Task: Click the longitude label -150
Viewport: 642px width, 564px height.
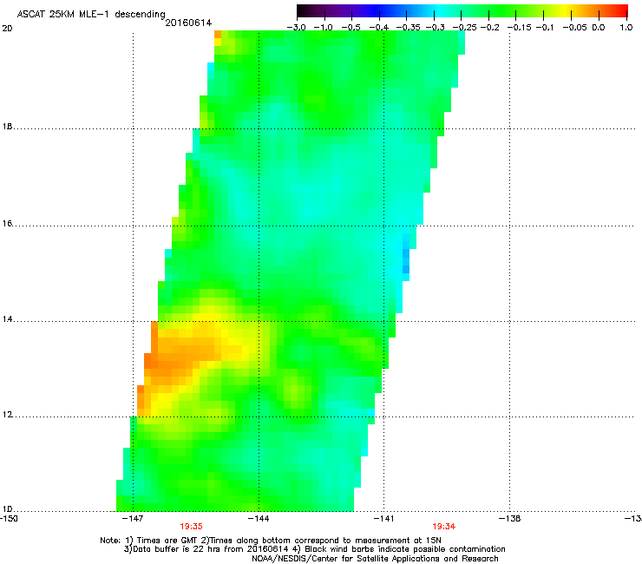Action: click(x=9, y=519)
